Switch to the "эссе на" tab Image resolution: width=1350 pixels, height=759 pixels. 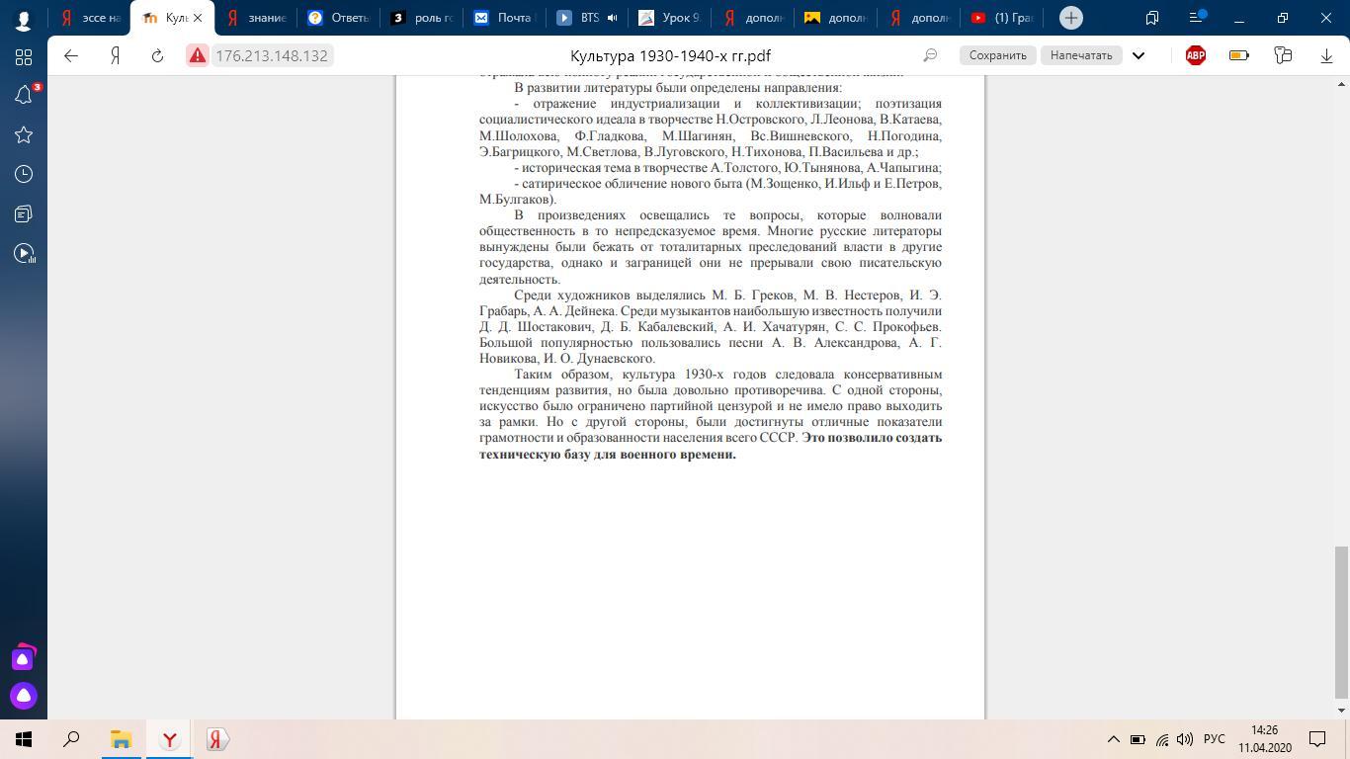click(x=92, y=18)
